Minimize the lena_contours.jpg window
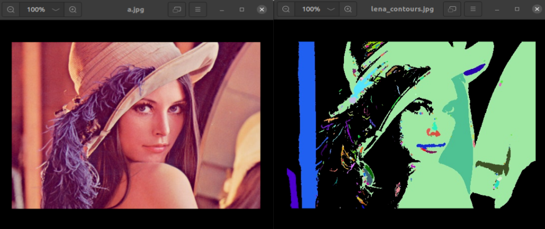Viewport: 545px width, 229px height. click(x=496, y=10)
